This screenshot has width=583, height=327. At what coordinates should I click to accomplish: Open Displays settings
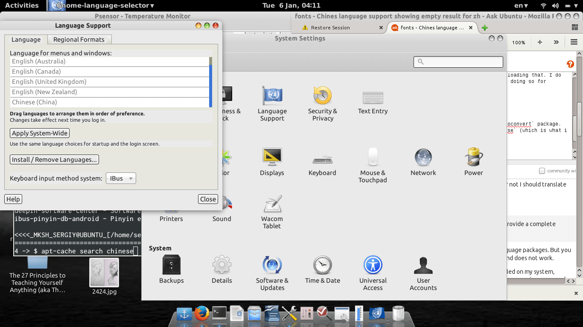[x=272, y=162]
